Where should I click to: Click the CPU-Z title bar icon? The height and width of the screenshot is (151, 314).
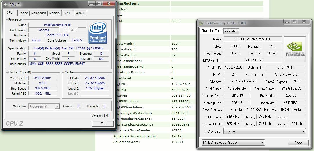click(x=6, y=5)
